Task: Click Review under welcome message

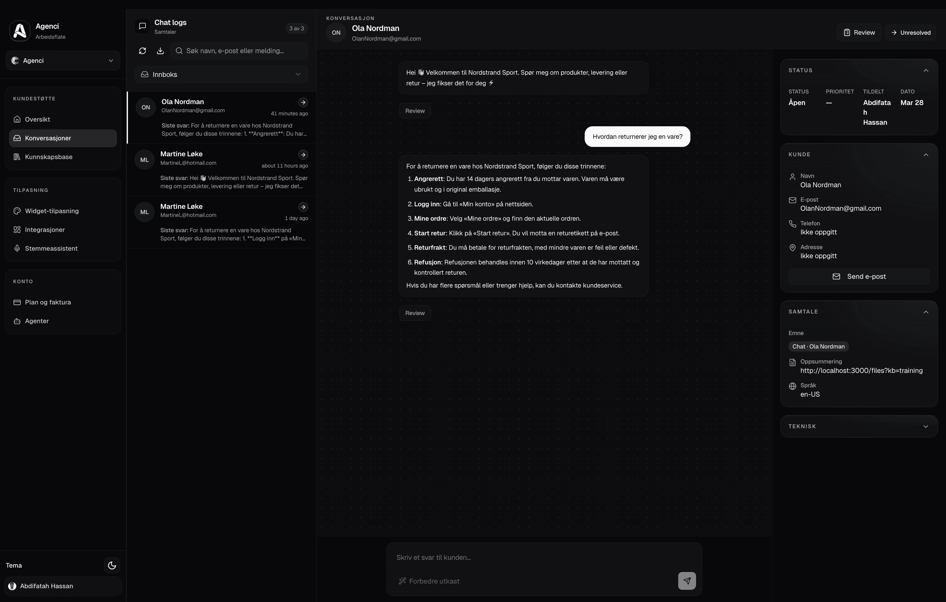Action: 415,111
